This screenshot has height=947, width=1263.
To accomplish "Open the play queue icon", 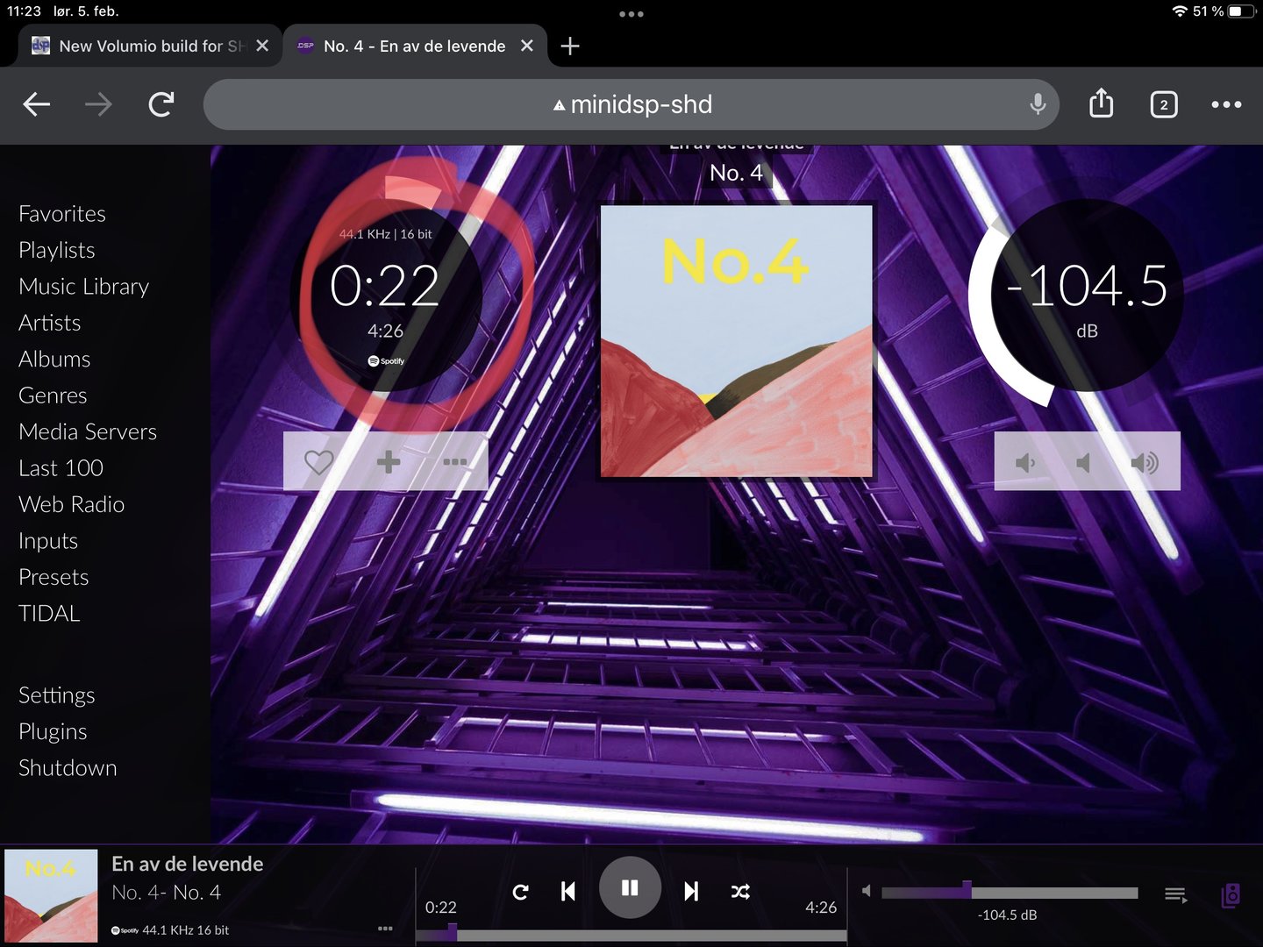I will pos(1176,894).
